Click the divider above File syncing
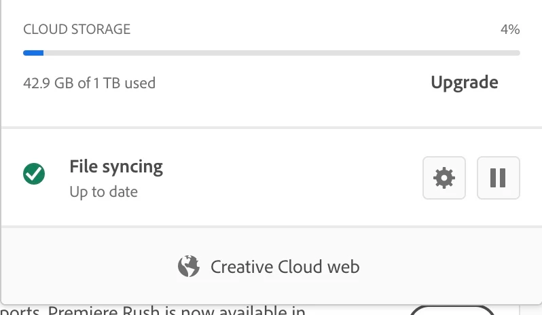The image size is (542, 315). [272, 127]
